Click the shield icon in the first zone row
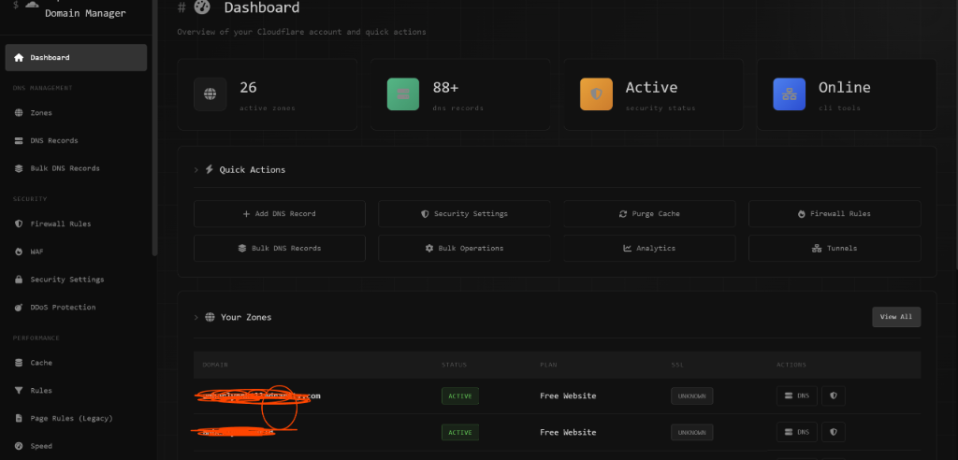Image resolution: width=958 pixels, height=460 pixels. 834,395
